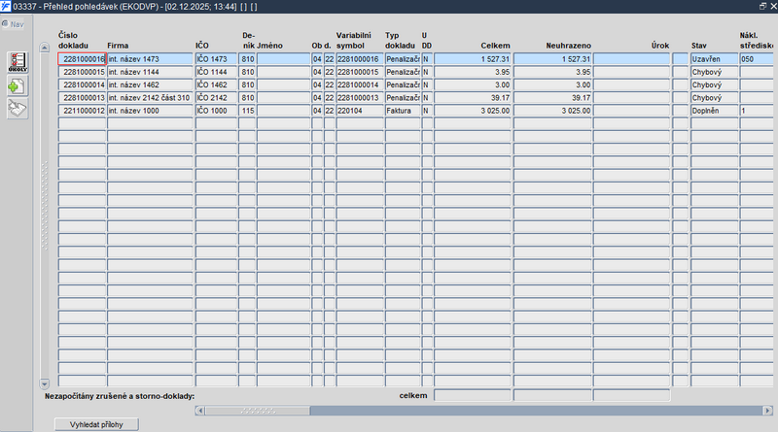Click the horizontal scrollbar left arrow
Screen dimensions: 778x432
coord(200,411)
